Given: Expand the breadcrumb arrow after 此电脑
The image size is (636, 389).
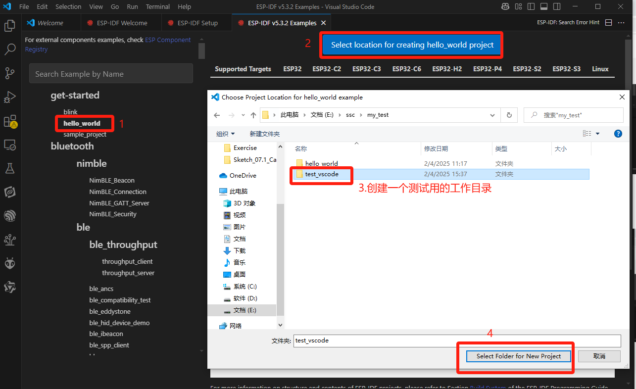Looking at the screenshot, I should 305,115.
